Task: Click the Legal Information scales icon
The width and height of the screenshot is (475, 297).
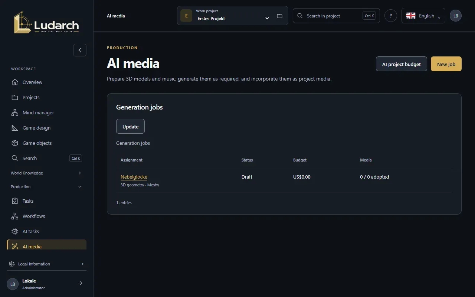Action: coord(12,264)
